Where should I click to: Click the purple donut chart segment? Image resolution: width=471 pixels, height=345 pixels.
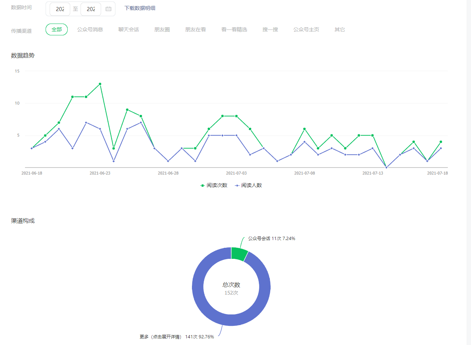pyautogui.click(x=199, y=295)
